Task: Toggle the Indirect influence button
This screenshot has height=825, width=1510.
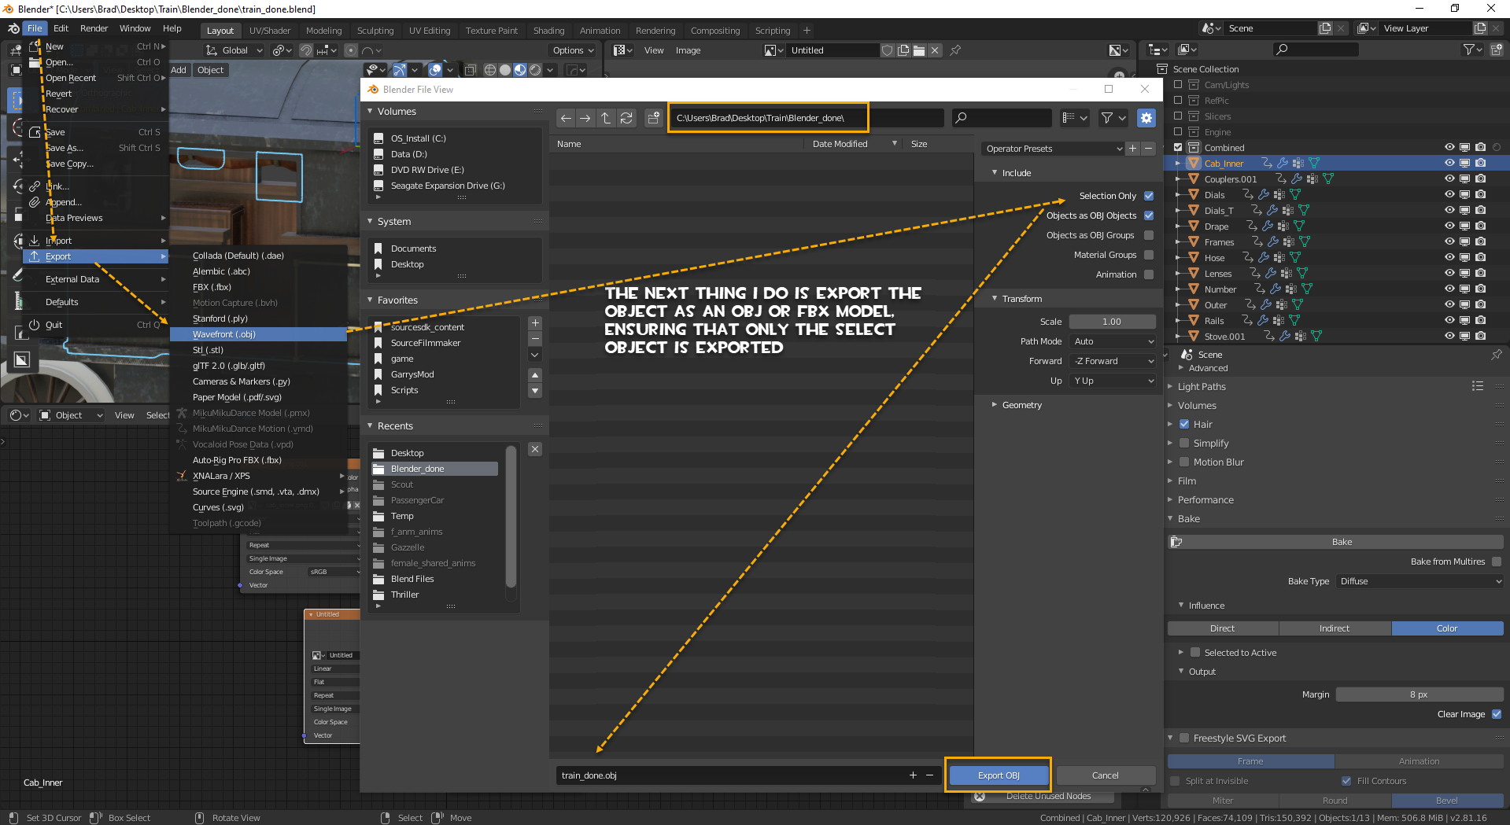Action: [1335, 628]
